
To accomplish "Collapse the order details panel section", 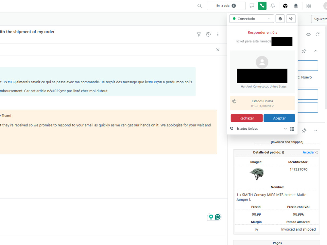I will pyautogui.click(x=316, y=131).
